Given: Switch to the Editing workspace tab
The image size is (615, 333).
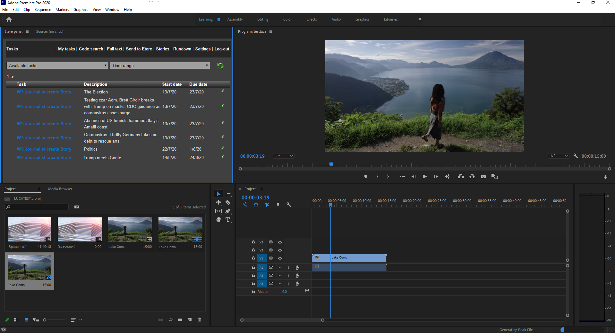Looking at the screenshot, I should point(262,19).
